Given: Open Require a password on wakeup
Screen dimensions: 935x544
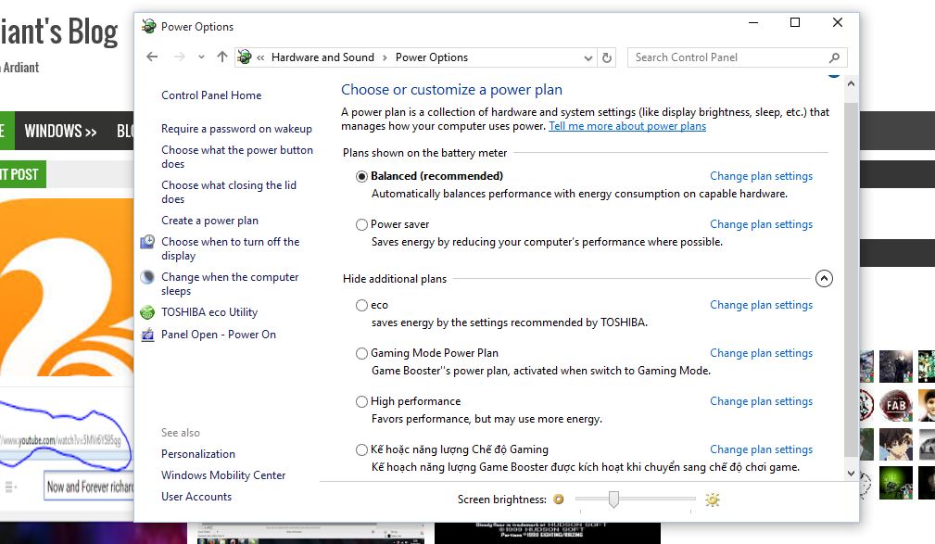Looking at the screenshot, I should [x=236, y=129].
